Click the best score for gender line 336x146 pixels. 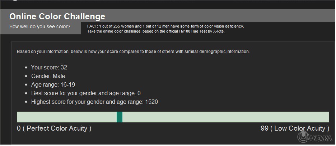[x=86, y=93]
